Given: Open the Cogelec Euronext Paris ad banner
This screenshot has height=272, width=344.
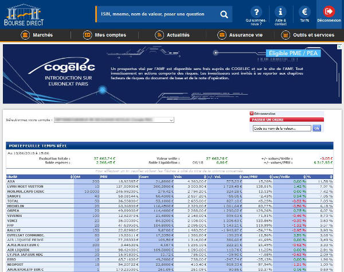Looking at the screenshot, I should [x=172, y=74].
